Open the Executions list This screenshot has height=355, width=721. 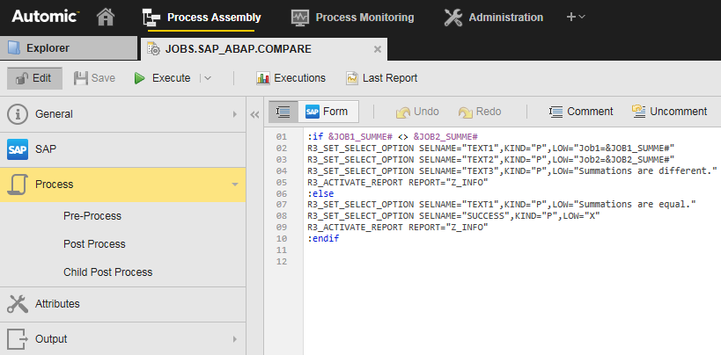point(291,78)
